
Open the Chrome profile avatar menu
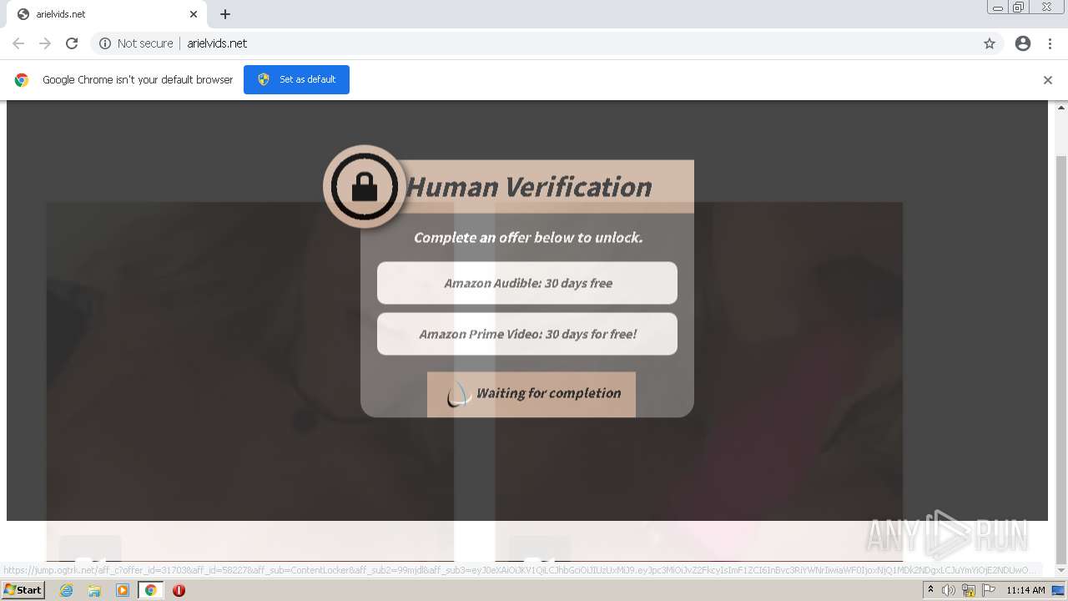click(x=1023, y=43)
